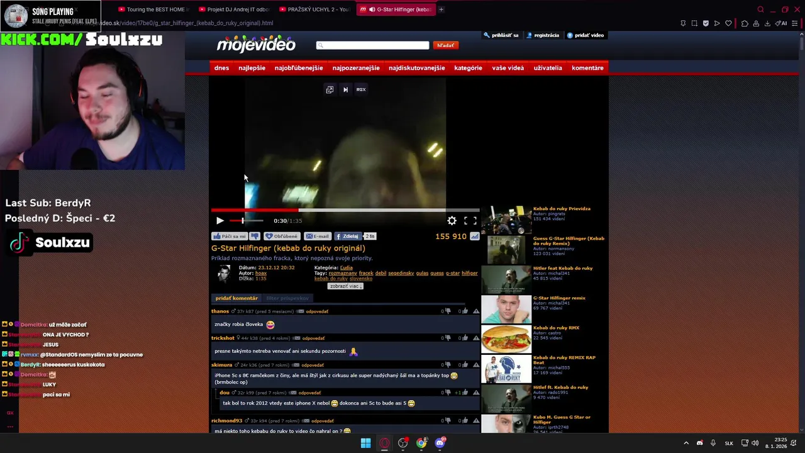Click the hľadať search button
This screenshot has height=453, width=805.
point(445,45)
